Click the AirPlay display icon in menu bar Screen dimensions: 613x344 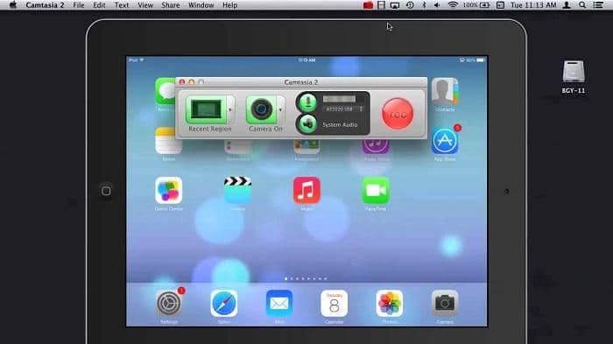[395, 5]
